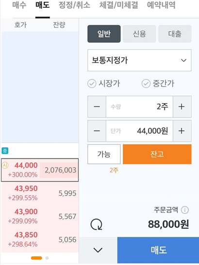Lower price using the 단가 minus button
This screenshot has height=265, width=199.
pos(97,131)
